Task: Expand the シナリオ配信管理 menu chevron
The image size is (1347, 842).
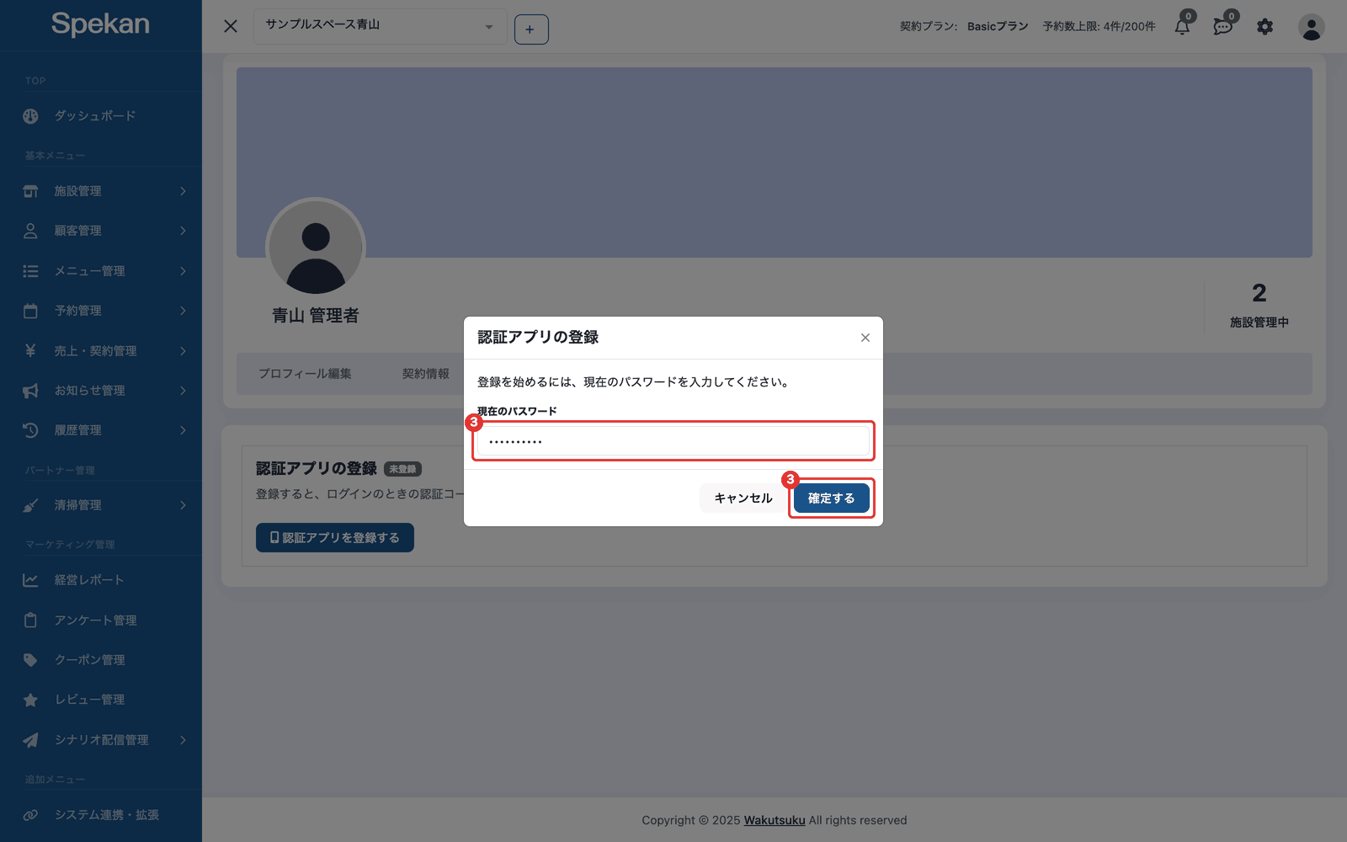Action: point(183,740)
